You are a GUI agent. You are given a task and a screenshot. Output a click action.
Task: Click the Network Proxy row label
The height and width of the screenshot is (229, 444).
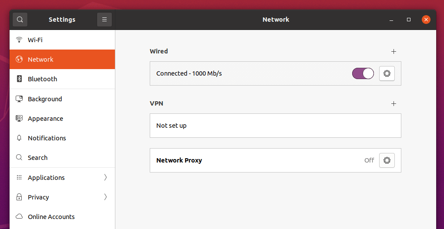[x=179, y=160]
